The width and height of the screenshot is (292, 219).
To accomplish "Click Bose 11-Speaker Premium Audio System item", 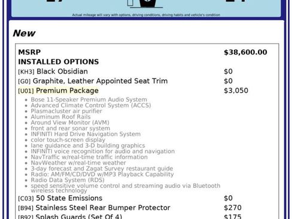I will click(89, 99).
